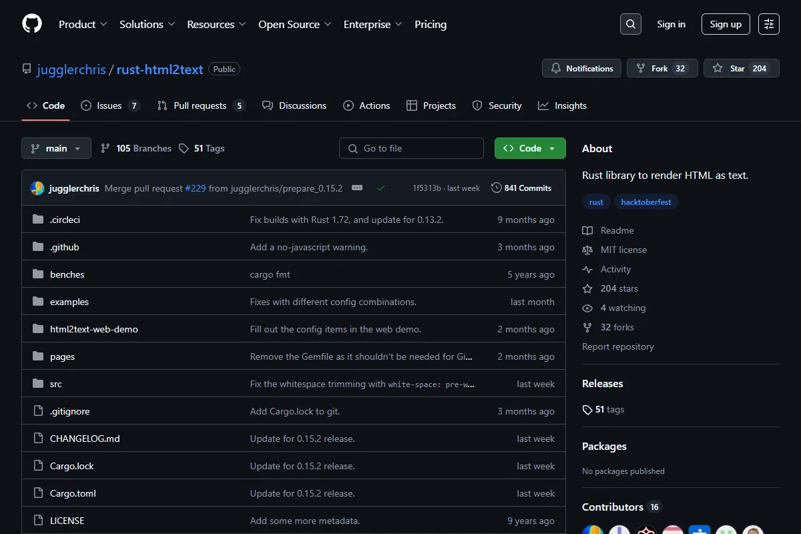This screenshot has width=801, height=534.
Task: Star the rust-html2text repository
Action: point(741,68)
